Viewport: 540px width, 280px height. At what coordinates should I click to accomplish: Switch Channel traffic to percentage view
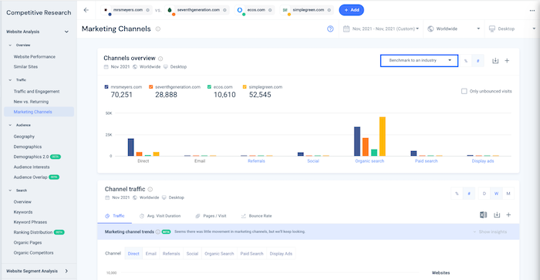[x=457, y=194]
